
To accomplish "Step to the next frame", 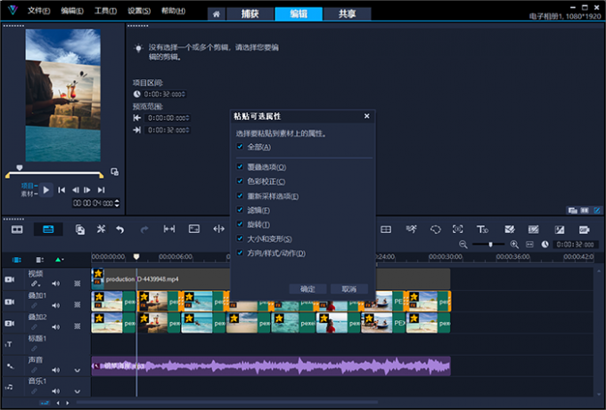I will click(x=87, y=189).
